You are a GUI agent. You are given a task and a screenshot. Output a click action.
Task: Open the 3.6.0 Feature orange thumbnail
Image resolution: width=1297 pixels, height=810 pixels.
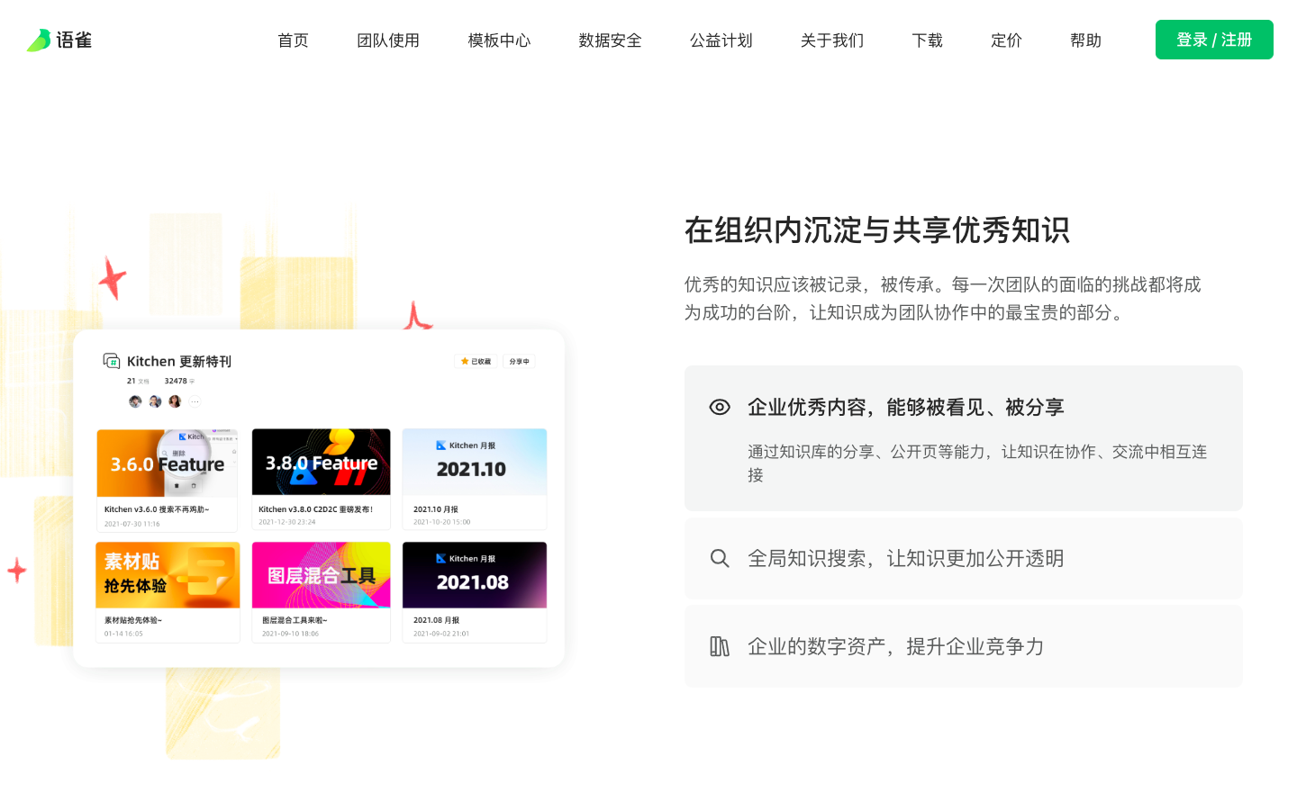coord(168,463)
